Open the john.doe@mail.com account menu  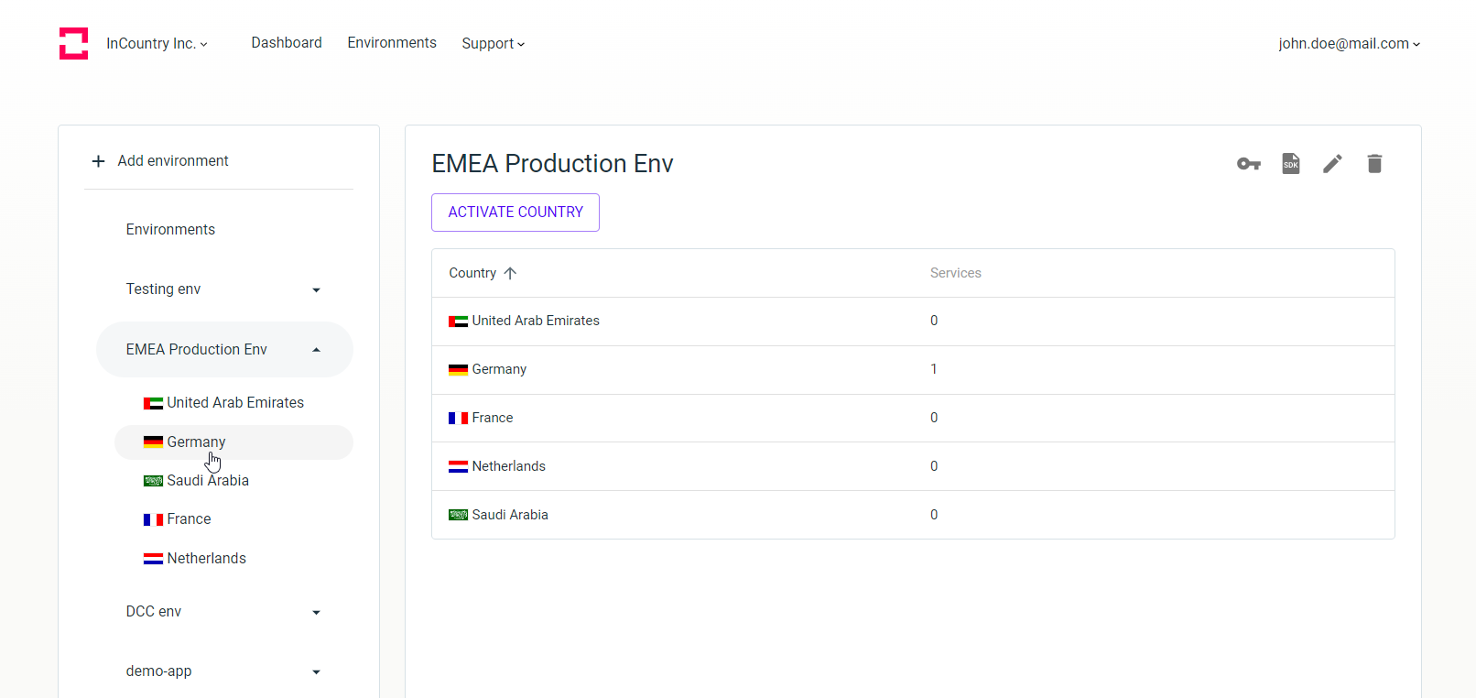1349,43
